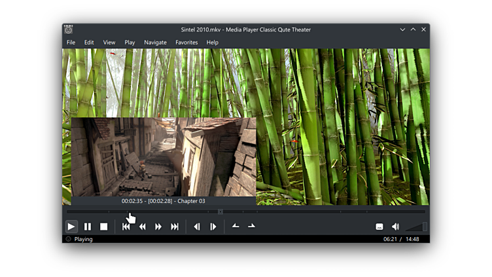
Task: Click the fast forward button
Action: pyautogui.click(x=158, y=227)
